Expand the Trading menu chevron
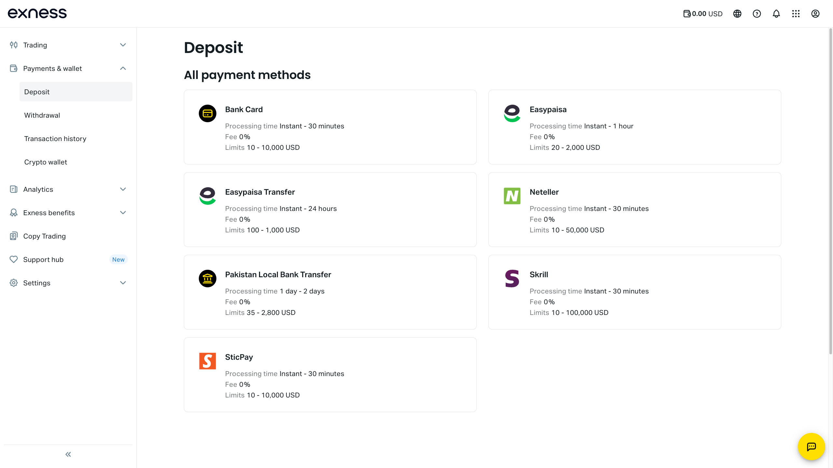The width and height of the screenshot is (833, 468). click(123, 45)
